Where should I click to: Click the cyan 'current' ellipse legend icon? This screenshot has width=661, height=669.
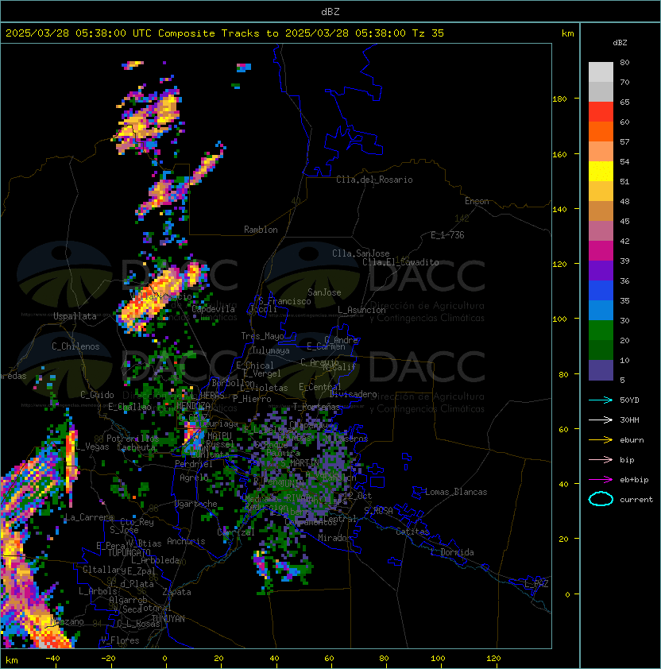tap(601, 499)
